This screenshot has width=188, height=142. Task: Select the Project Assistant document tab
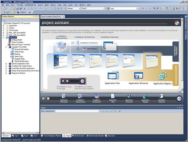tap(53, 17)
